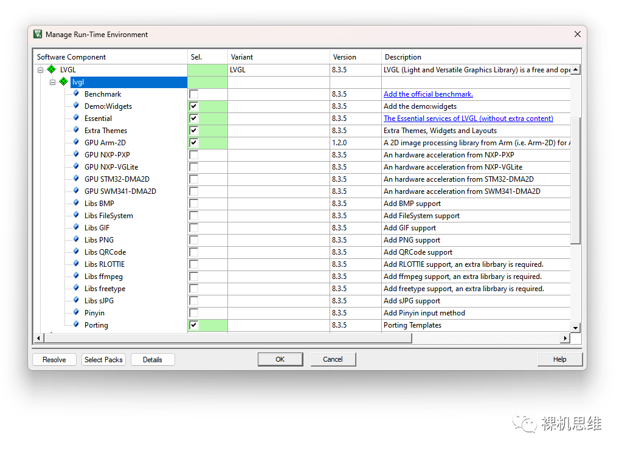Image resolution: width=622 pixels, height=451 pixels.
Task: Collapse the lvgl sub-node
Action: pos(52,83)
